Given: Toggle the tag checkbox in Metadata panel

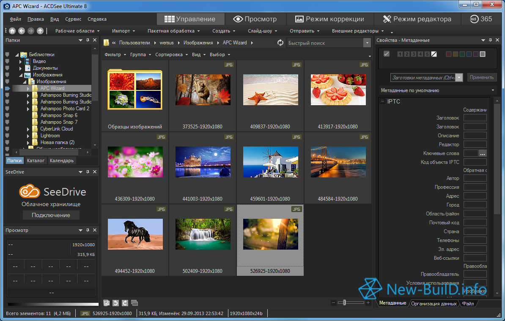Looking at the screenshot, I should tap(387, 54).
